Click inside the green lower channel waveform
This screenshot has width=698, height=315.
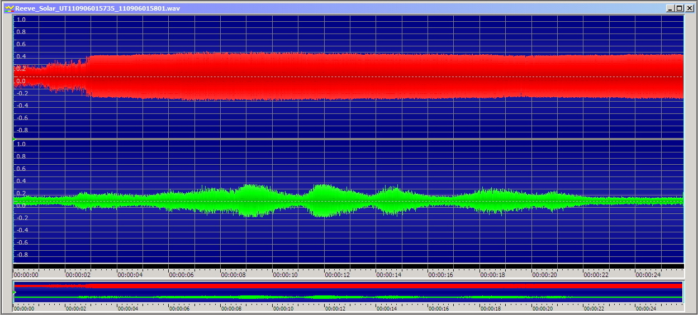pos(349,201)
